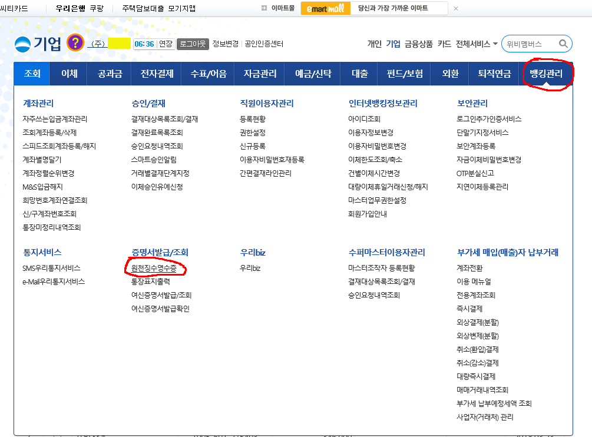
Task: Open 공인인증센터 link
Action: [264, 44]
